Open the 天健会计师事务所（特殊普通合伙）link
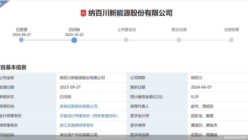 [89, 116]
